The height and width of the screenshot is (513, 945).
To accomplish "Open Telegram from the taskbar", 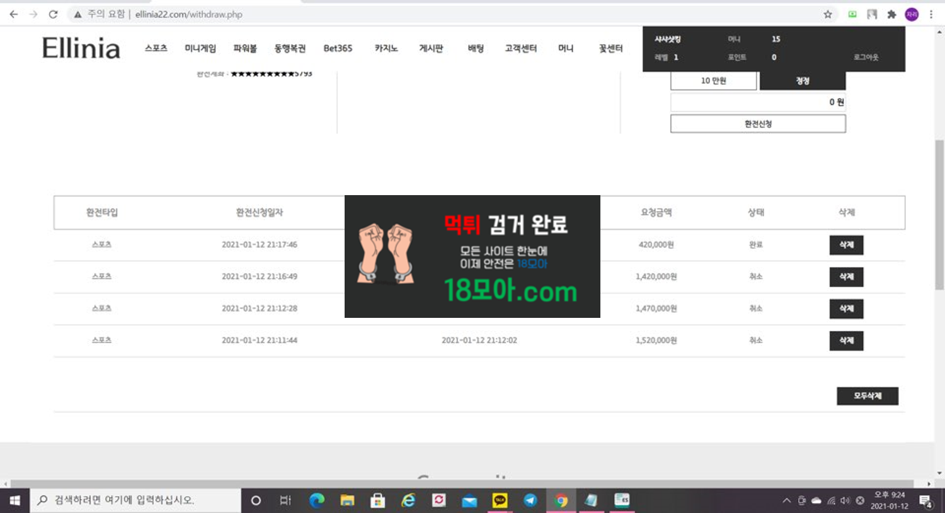I will (x=530, y=500).
